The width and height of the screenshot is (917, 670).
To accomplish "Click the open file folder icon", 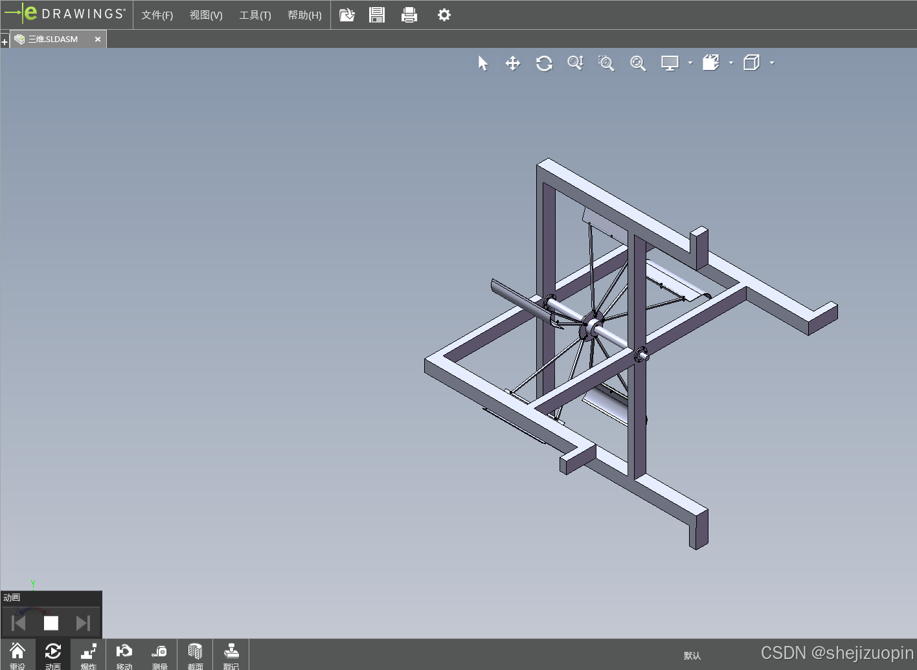I will click(347, 15).
